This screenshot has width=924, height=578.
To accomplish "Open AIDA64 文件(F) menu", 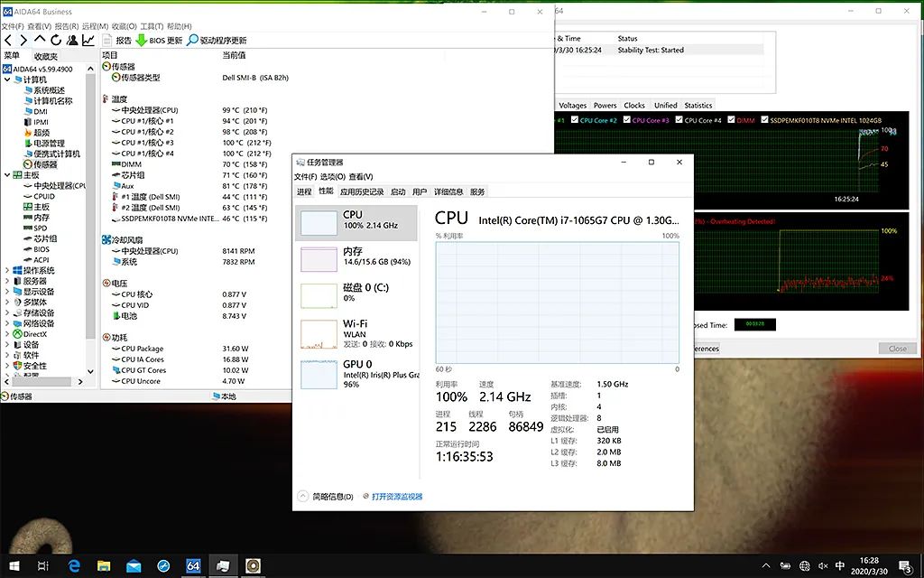I will (13, 26).
